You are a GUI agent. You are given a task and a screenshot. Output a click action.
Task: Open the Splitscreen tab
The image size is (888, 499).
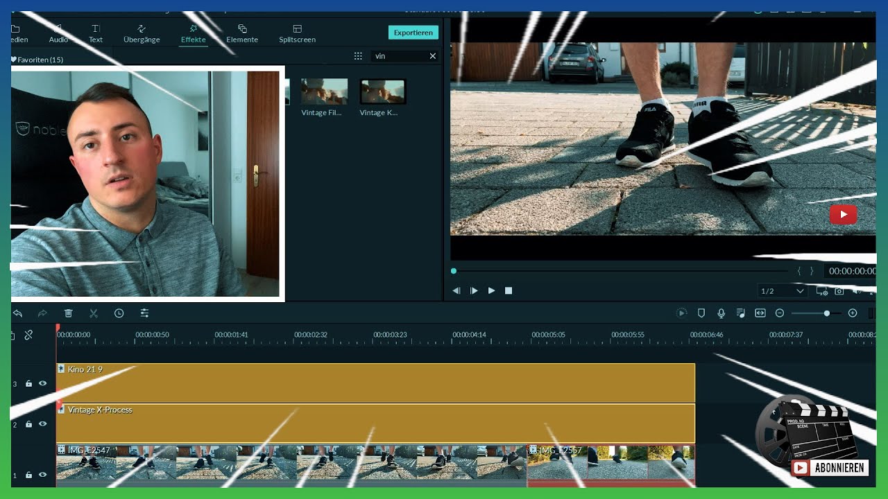(x=297, y=34)
